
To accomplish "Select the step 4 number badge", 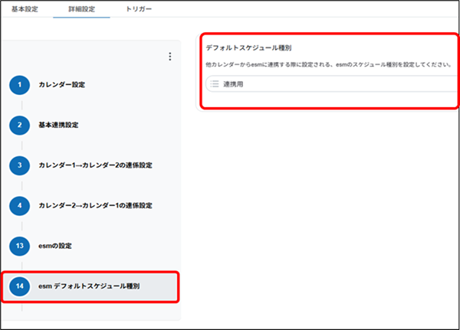I will pyautogui.click(x=20, y=205).
